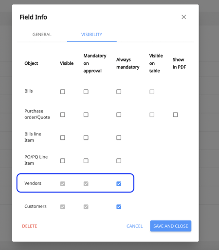219x250 pixels.
Task: Close the Field Info dialog
Action: (183, 17)
